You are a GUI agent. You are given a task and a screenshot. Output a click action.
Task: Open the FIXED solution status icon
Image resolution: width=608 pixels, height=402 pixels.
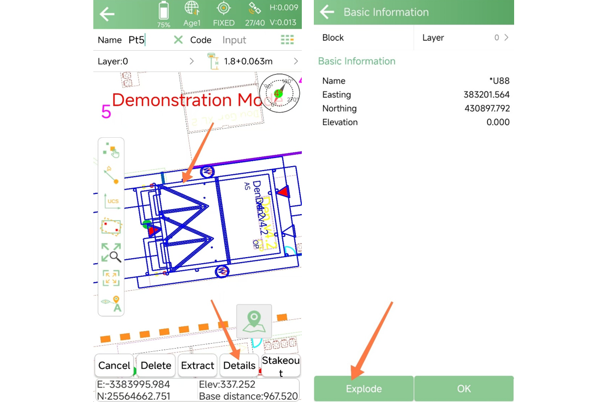(x=224, y=14)
